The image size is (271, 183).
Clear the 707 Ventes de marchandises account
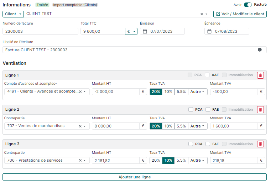80,126
